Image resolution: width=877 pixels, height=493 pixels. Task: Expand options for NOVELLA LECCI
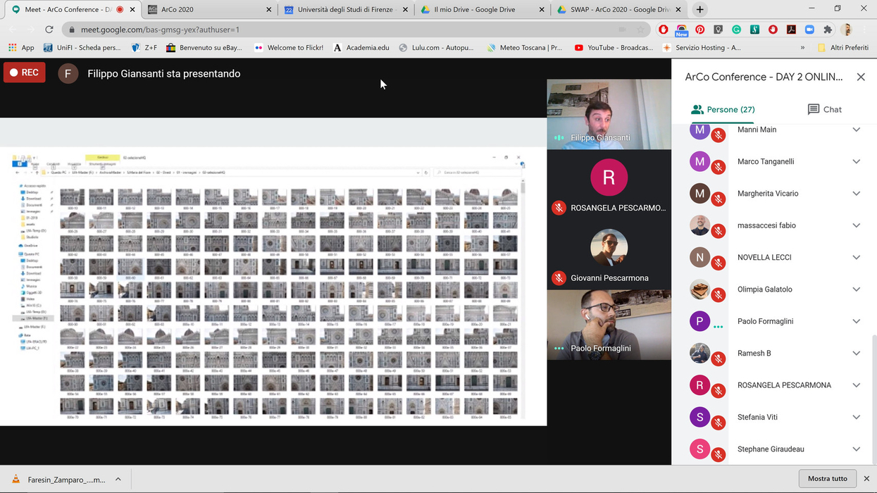click(856, 258)
